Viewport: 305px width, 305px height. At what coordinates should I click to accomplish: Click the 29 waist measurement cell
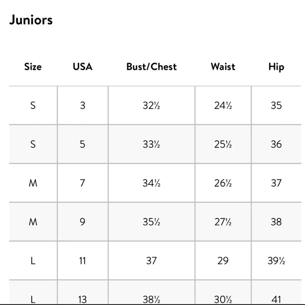tap(223, 261)
